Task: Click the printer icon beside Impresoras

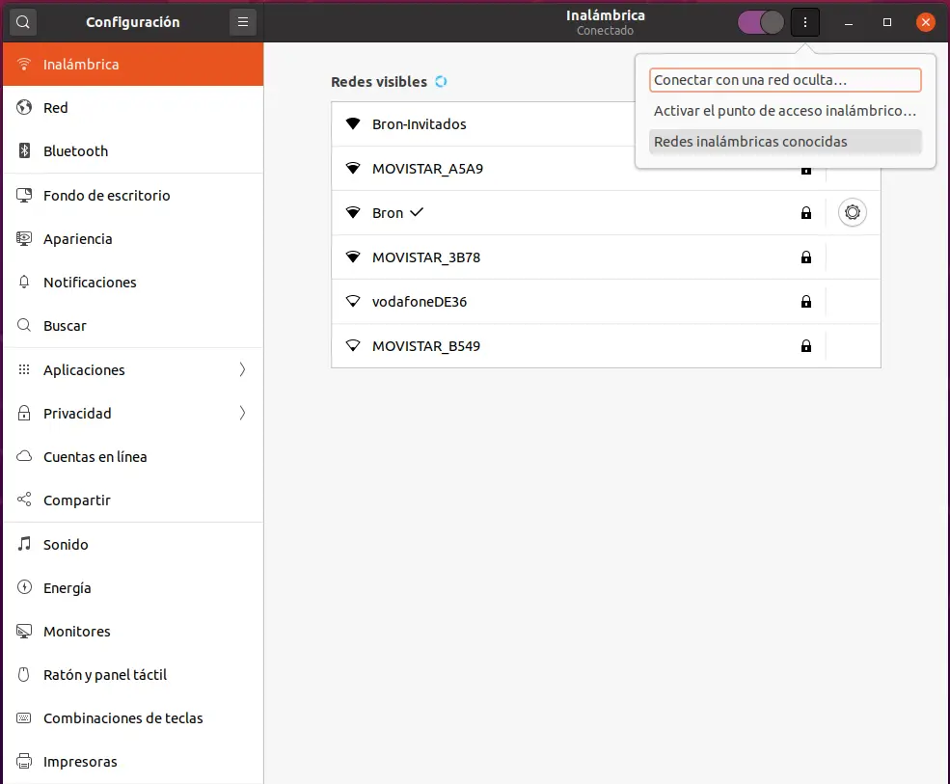Action: tap(24, 761)
